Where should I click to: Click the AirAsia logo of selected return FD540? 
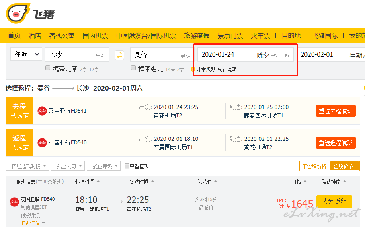coord(42,143)
